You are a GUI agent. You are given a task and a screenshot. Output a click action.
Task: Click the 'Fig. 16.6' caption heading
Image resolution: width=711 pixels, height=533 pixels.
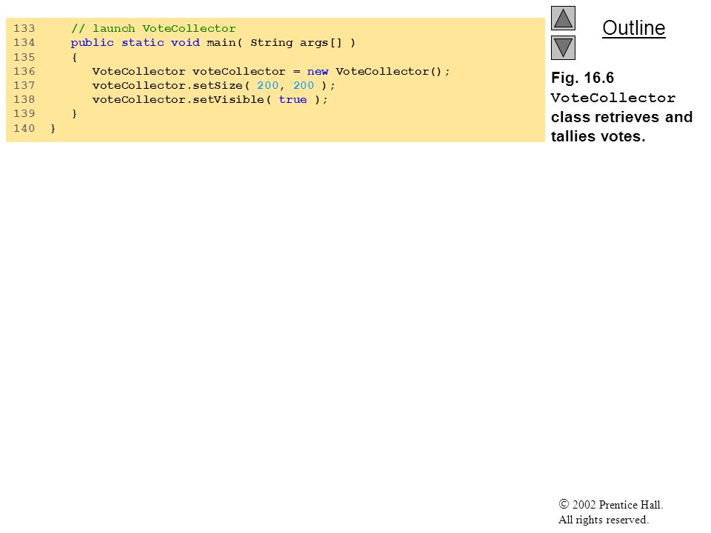[582, 78]
